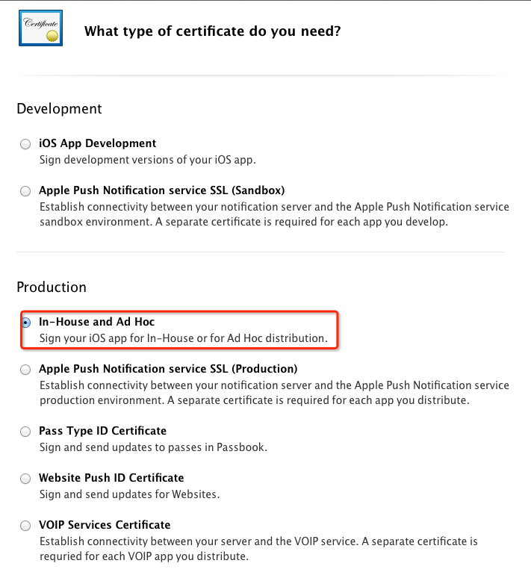Select the iOS App Development radio button
Screen dimensions: 531x578
[26, 144]
